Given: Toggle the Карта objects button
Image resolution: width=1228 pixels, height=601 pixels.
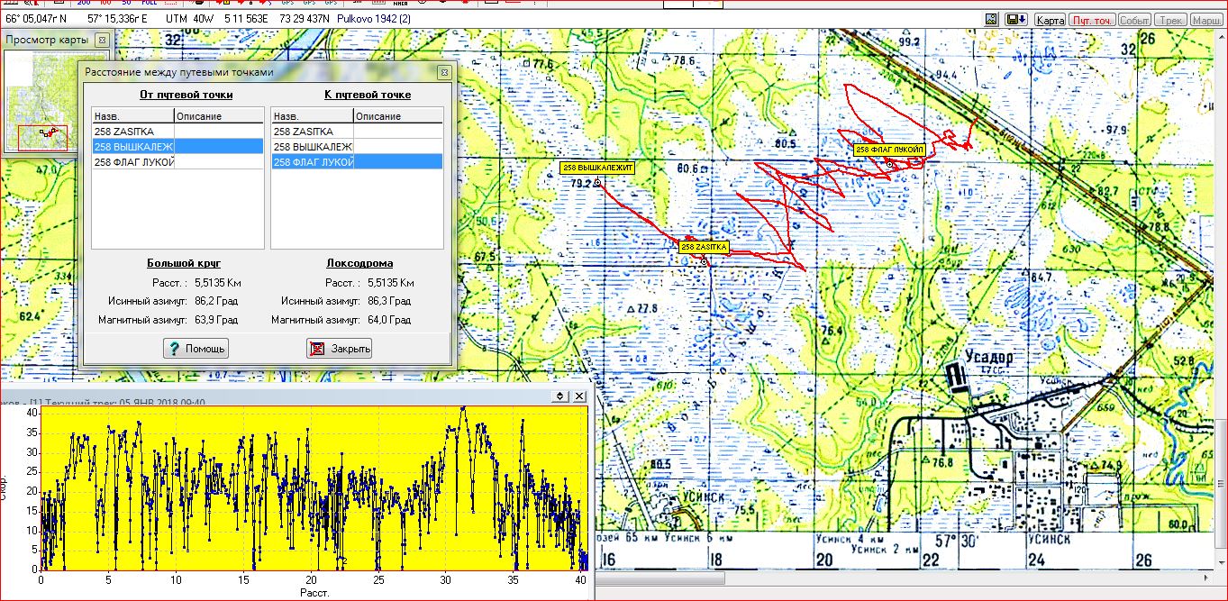Looking at the screenshot, I should tap(1050, 20).
